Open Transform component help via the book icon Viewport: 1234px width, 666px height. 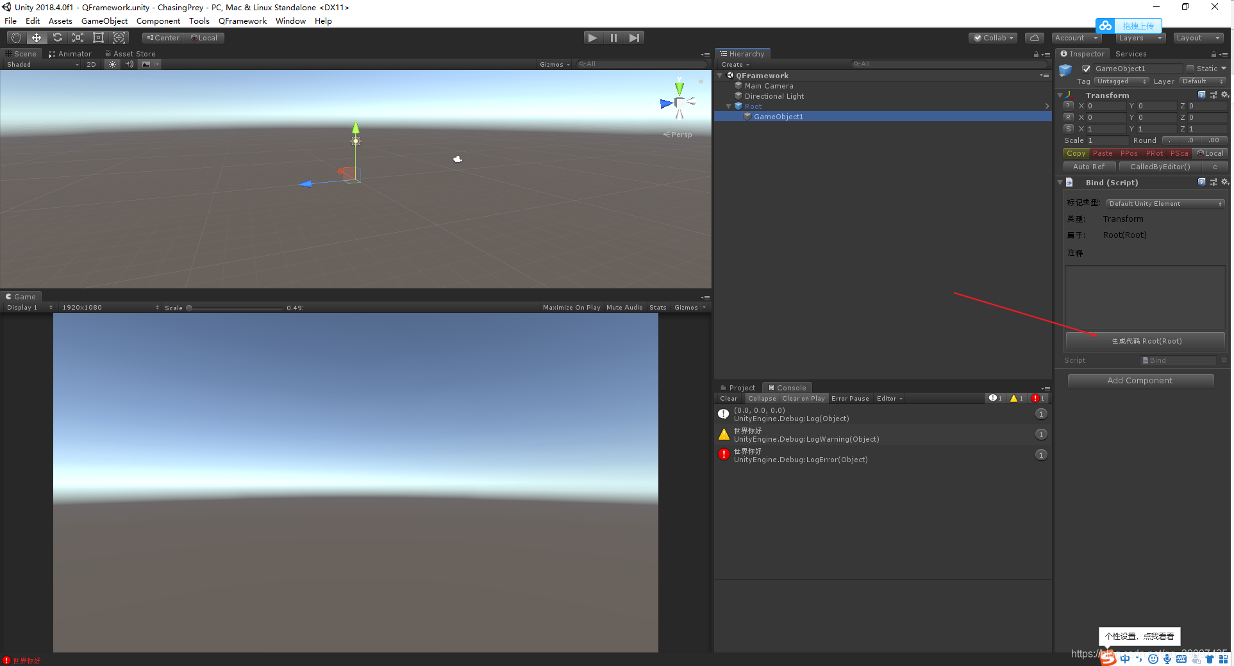coord(1202,95)
